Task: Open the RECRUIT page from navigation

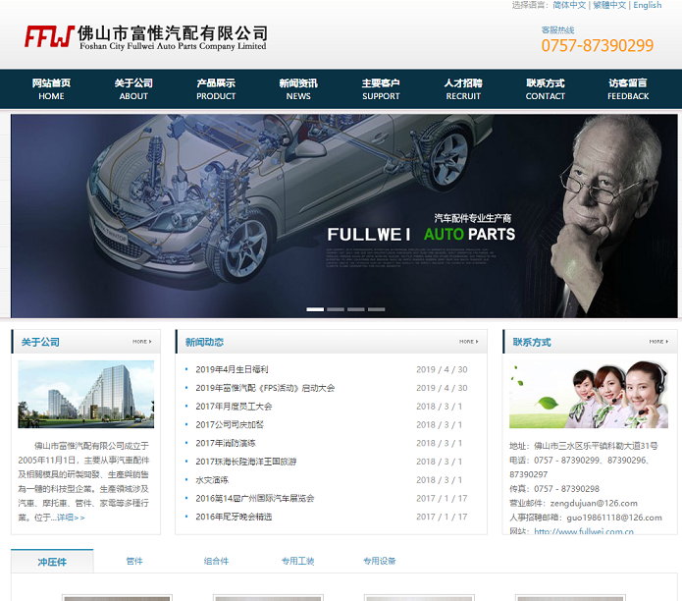Action: pos(463,89)
